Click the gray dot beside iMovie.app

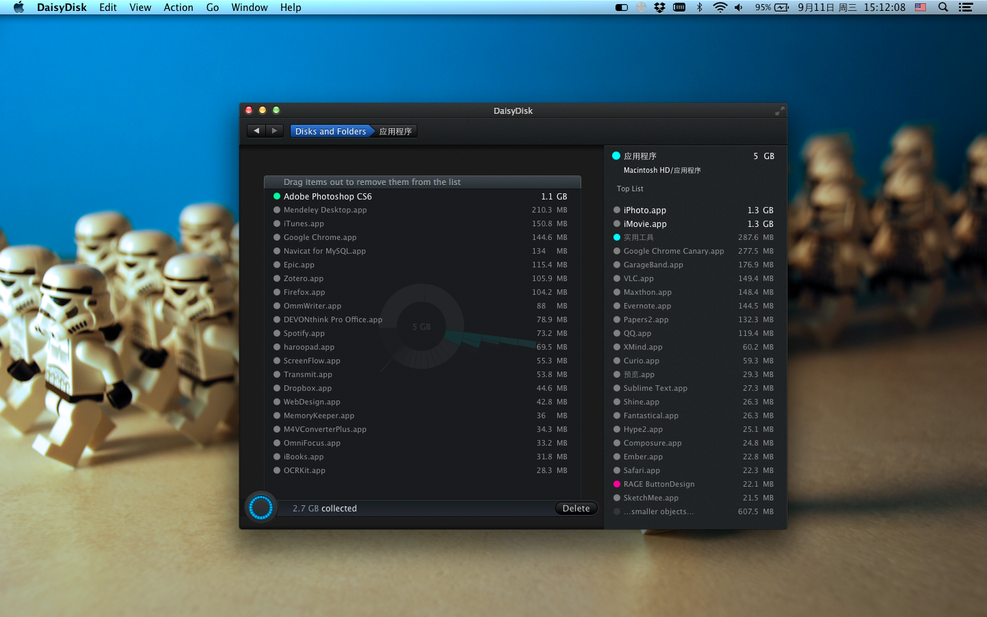pos(617,223)
